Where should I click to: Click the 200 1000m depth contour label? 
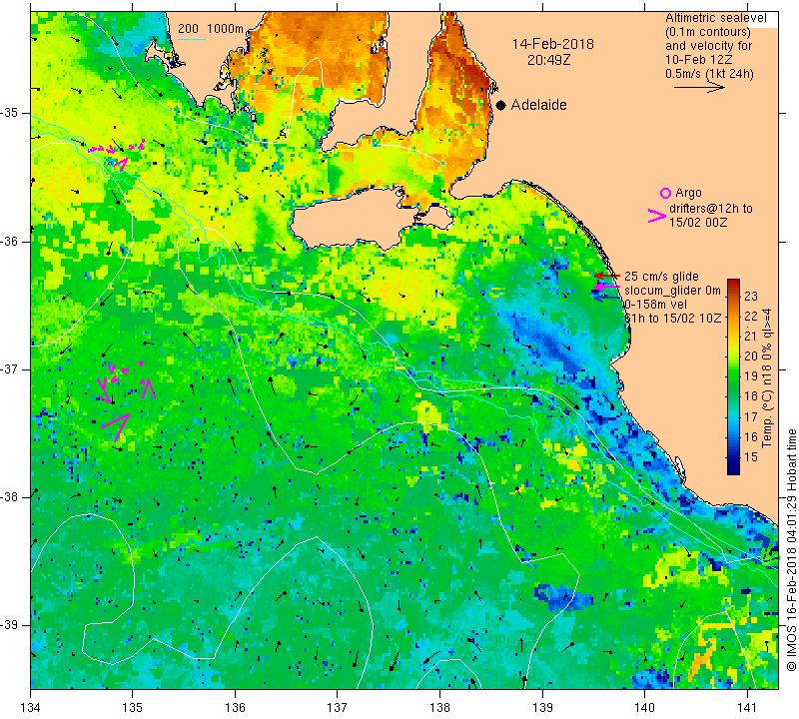pyautogui.click(x=211, y=29)
